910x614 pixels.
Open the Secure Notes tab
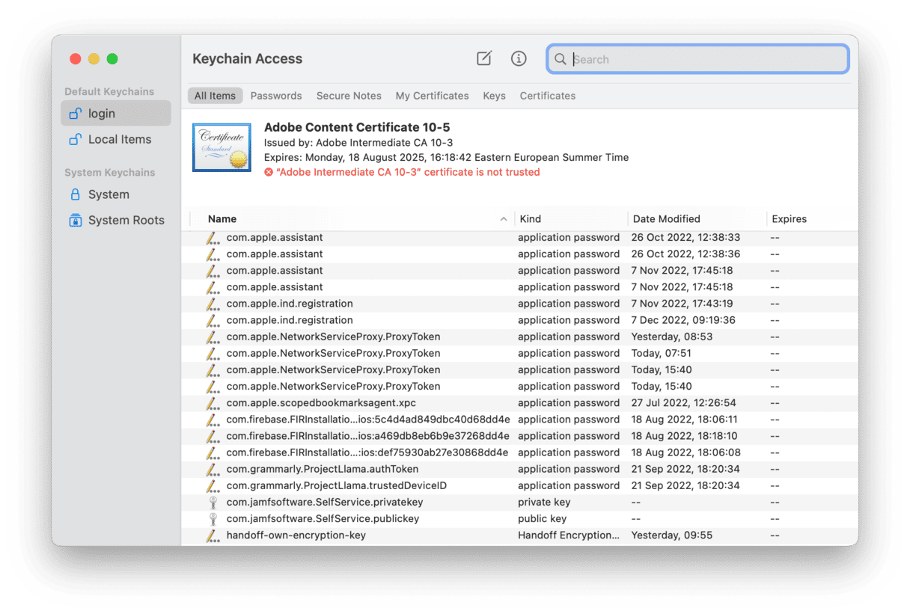349,96
